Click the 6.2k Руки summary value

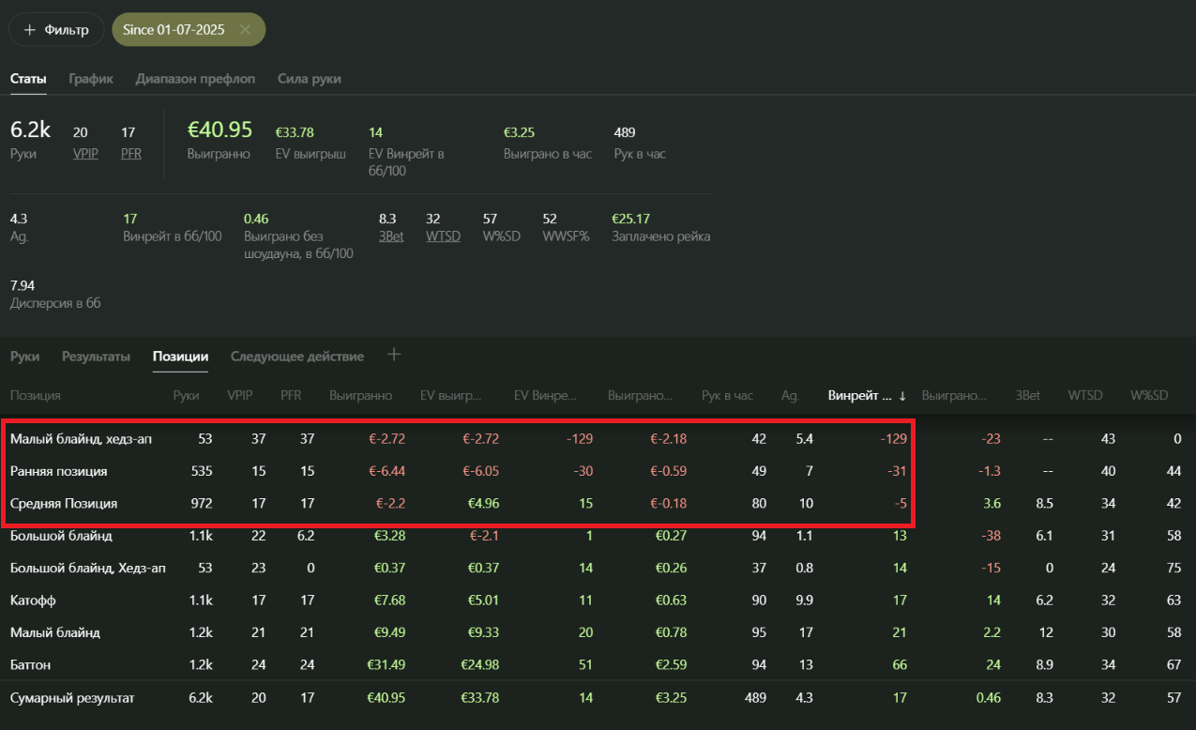click(30, 129)
